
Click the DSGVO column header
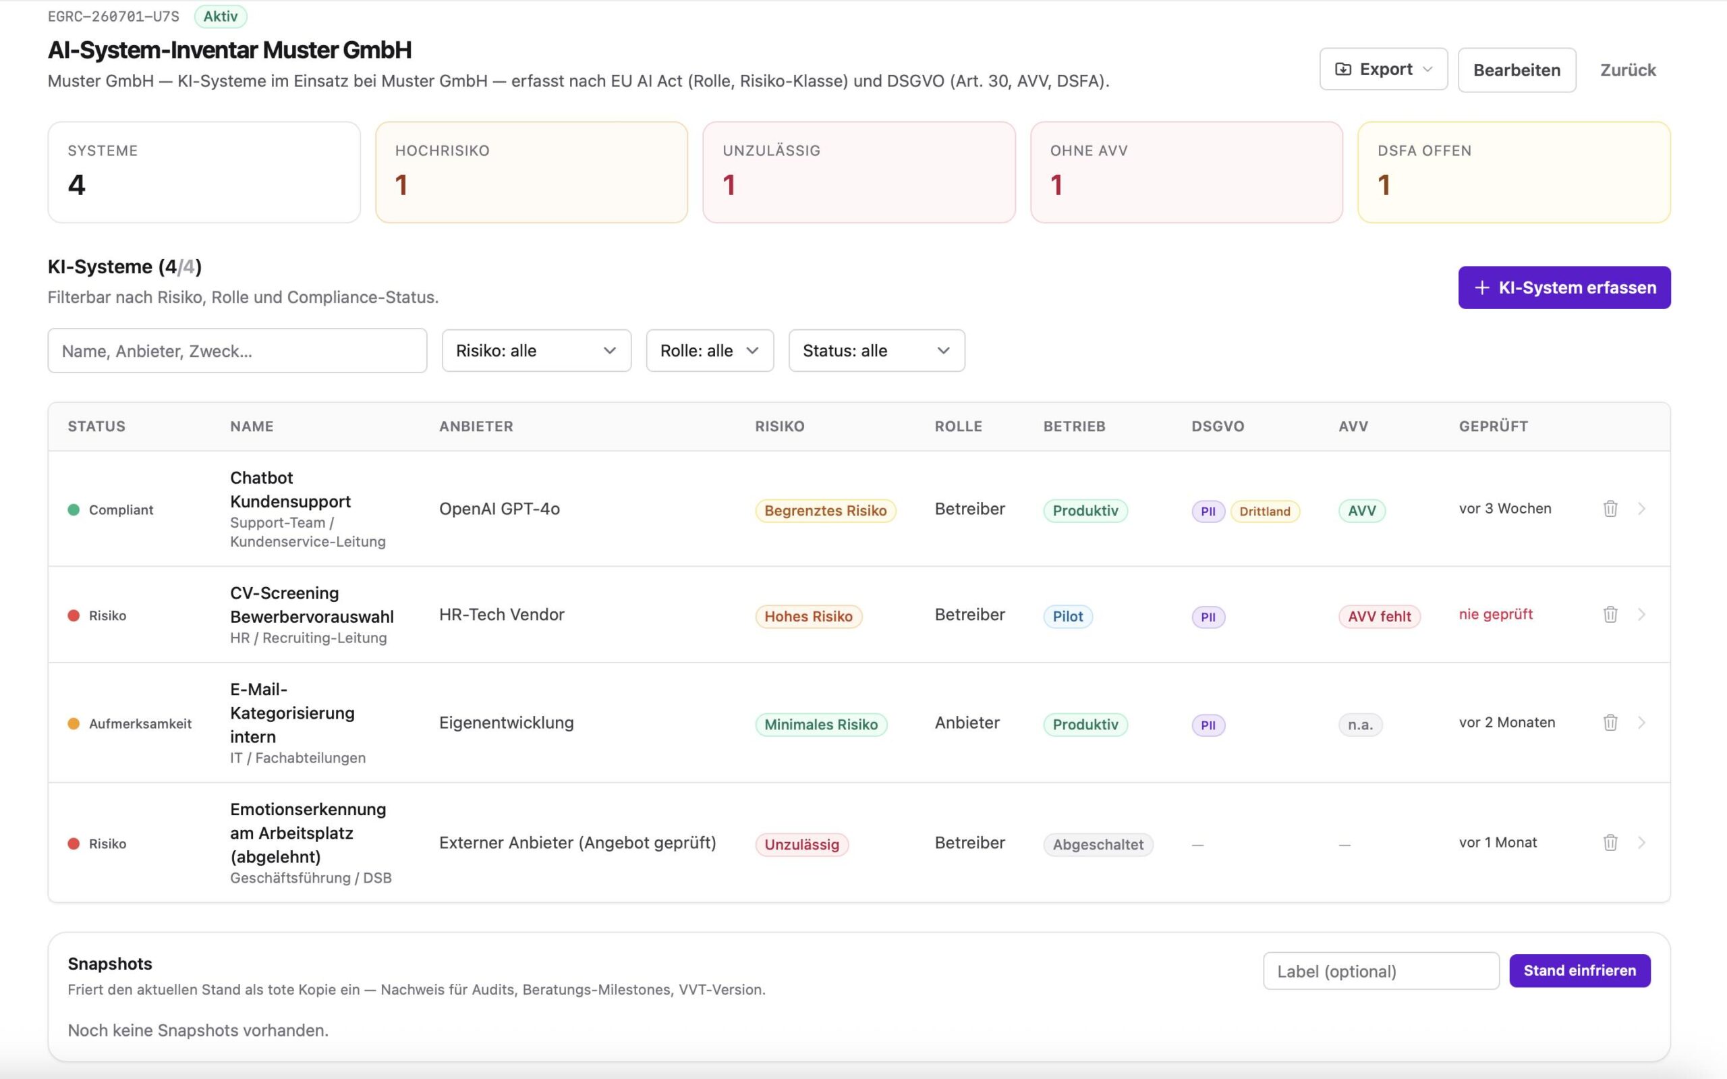pos(1218,426)
